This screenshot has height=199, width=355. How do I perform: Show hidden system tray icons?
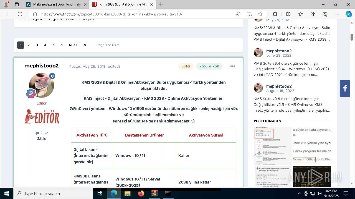(x=299, y=193)
